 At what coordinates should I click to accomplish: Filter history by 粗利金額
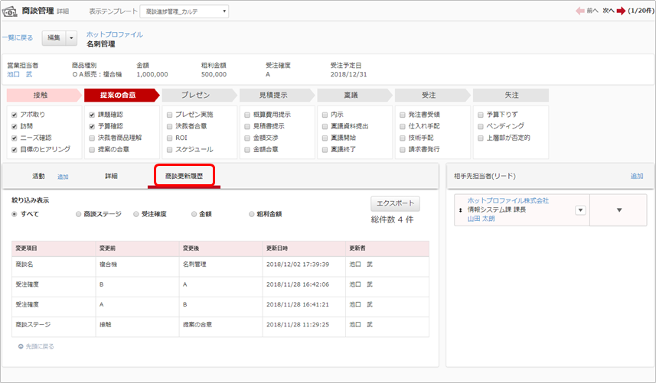click(x=251, y=214)
